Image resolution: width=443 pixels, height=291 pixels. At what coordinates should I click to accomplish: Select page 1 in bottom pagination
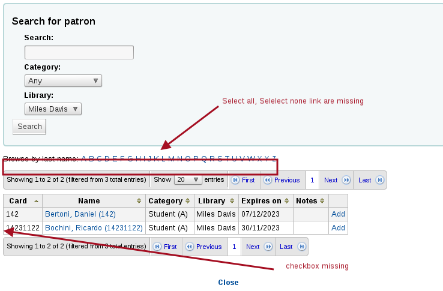pyautogui.click(x=234, y=247)
